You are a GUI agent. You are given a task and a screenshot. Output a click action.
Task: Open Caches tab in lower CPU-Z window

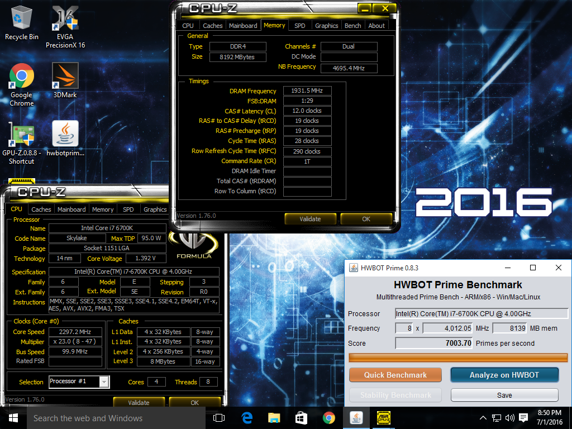pos(41,209)
